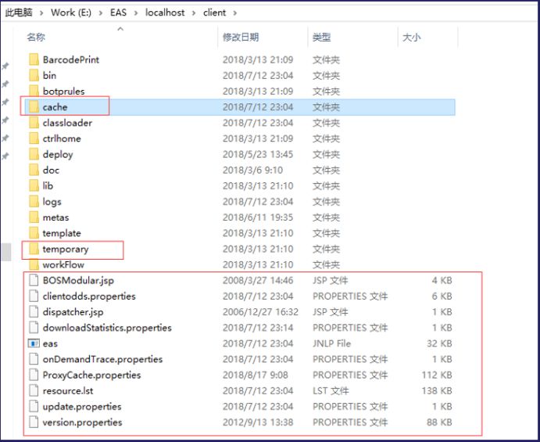This screenshot has width=540, height=442.
Task: Open the BarcodePrint folder icon
Action: 34,59
